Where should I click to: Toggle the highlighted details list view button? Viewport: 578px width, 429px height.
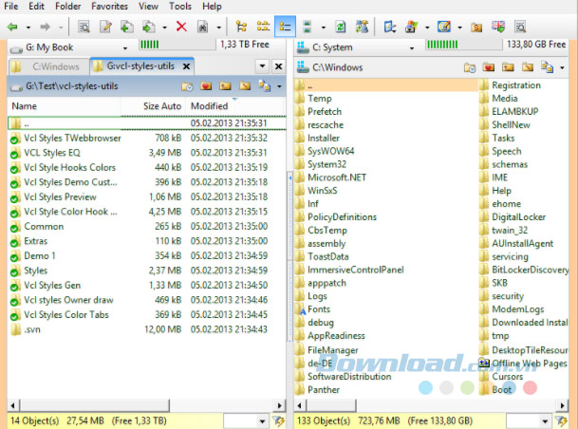tap(285, 27)
